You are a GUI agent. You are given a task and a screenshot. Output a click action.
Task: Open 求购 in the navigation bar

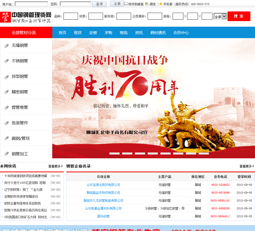pos(108,33)
